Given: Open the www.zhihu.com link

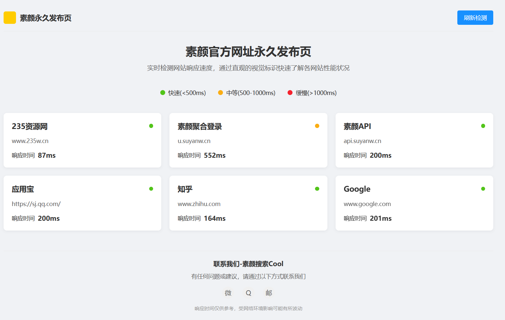Looking at the screenshot, I should (199, 204).
